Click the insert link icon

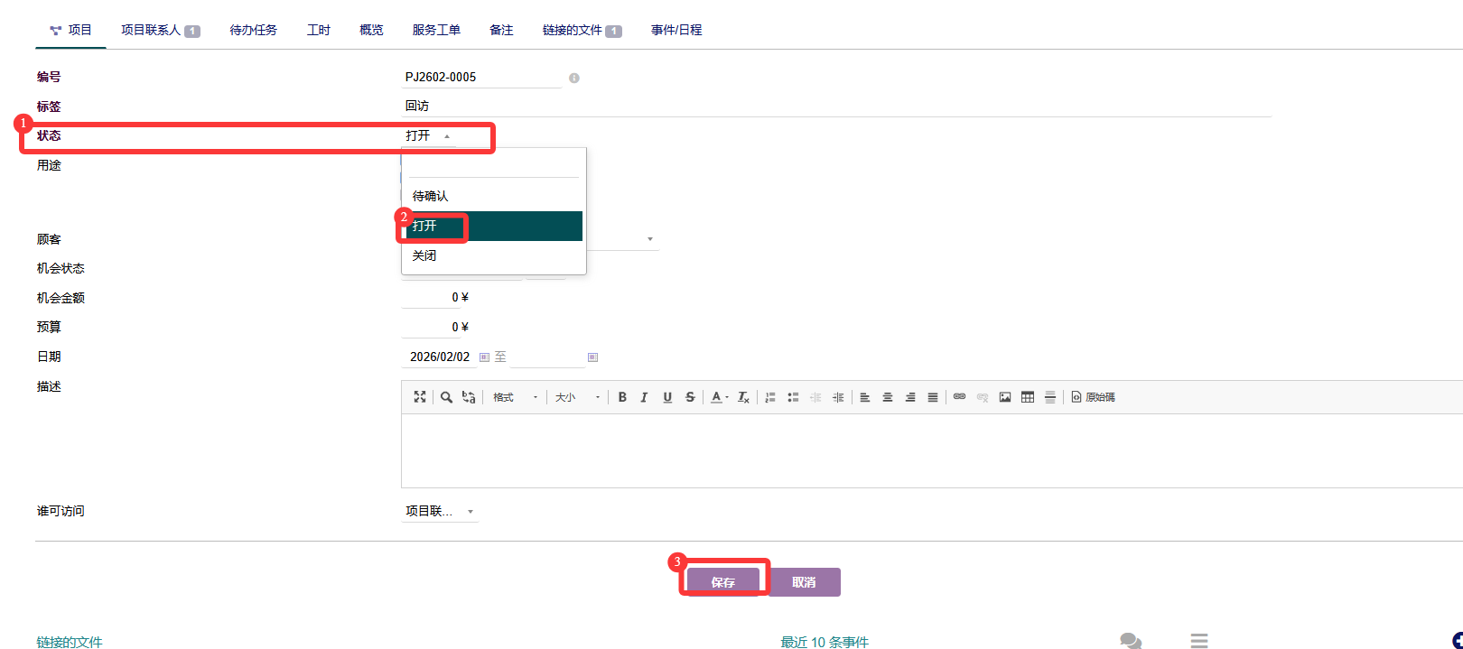[959, 397]
